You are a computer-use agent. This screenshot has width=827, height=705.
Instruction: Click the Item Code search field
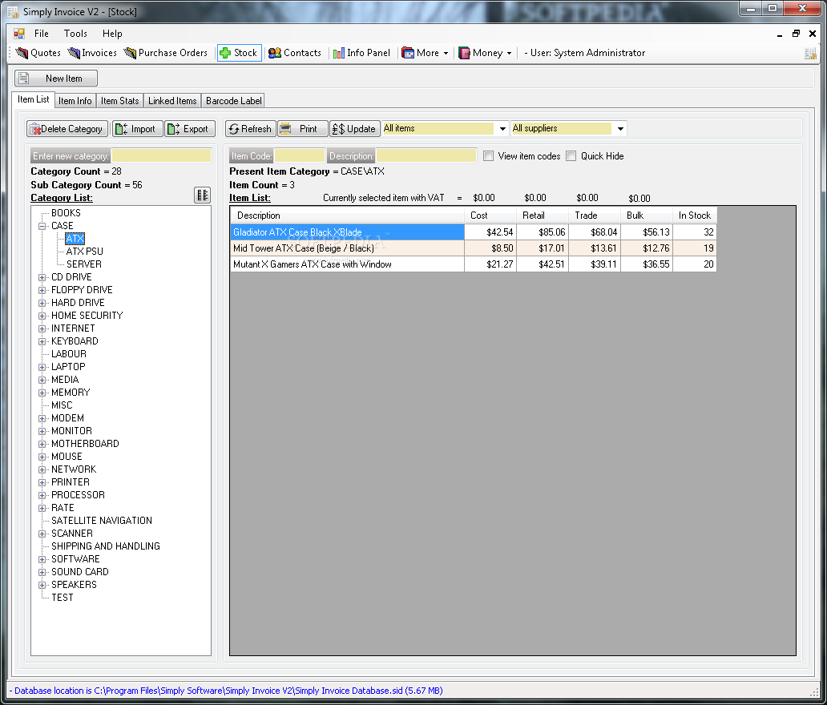(x=299, y=155)
